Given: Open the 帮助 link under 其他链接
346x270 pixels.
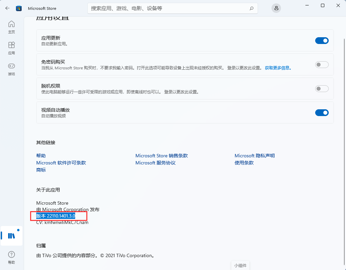Looking at the screenshot, I should tap(41, 156).
